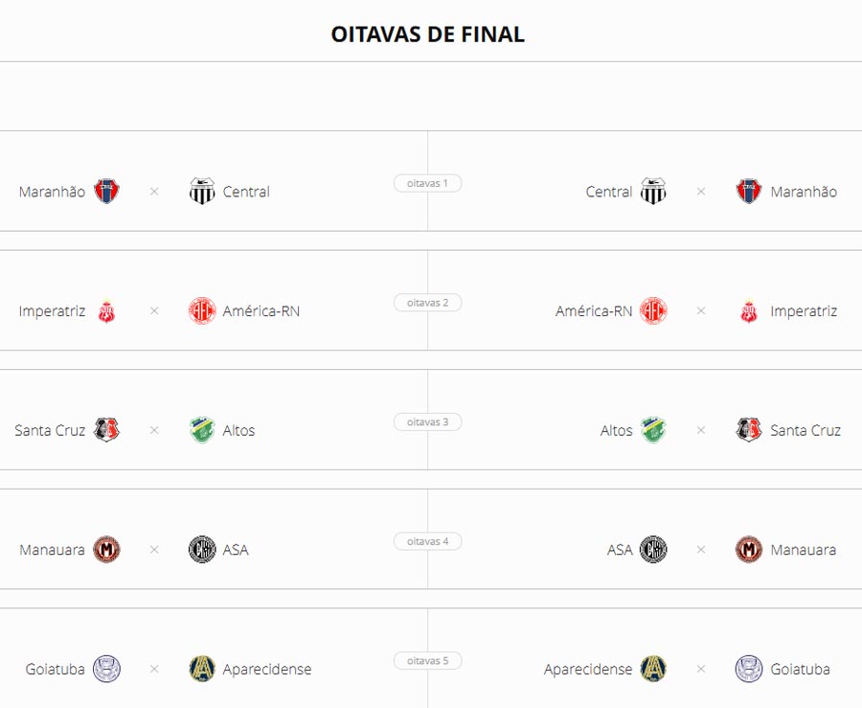Viewport: 862px width, 708px height.
Task: Click Altos crest in right oitavas 3 match
Action: 653,430
